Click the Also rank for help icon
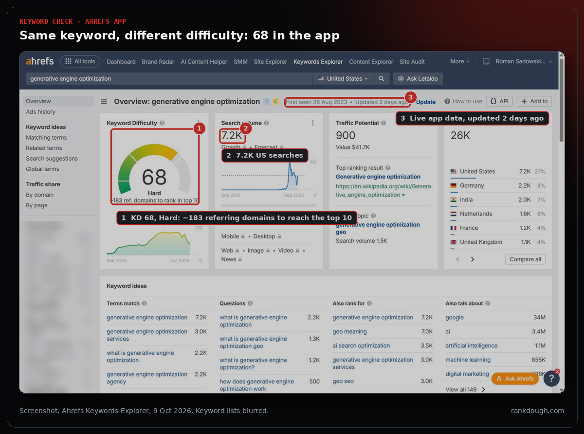 369,303
